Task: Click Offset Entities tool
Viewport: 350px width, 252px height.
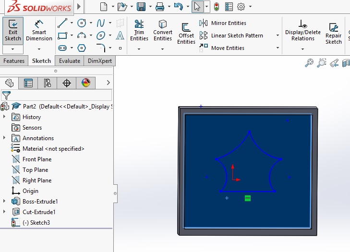Action: coord(186,34)
